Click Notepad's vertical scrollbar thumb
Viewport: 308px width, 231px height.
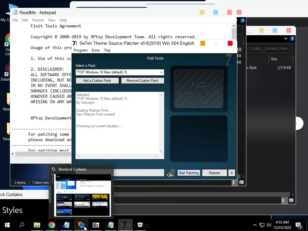234,33
